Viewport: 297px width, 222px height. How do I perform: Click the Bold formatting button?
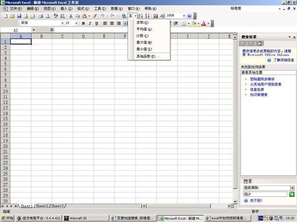point(83,23)
